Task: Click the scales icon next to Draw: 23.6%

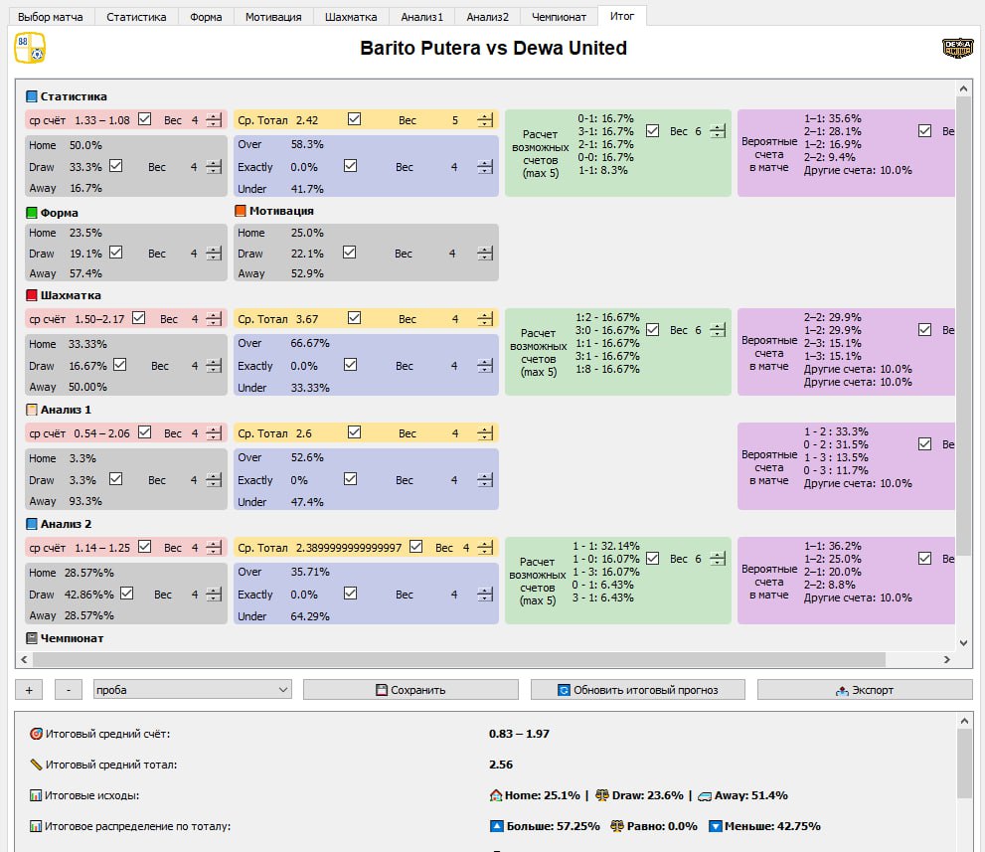Action: point(602,795)
